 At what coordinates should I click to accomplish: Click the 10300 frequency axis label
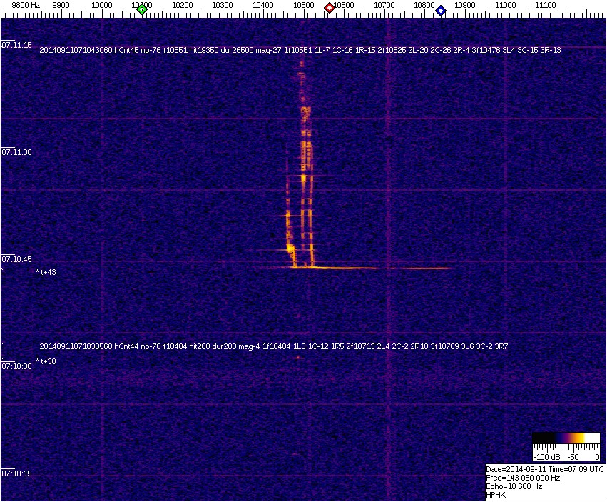223,5
